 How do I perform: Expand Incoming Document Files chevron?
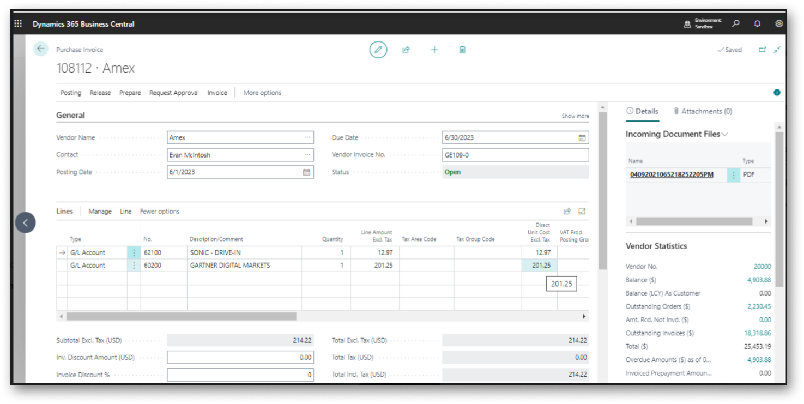(725, 134)
